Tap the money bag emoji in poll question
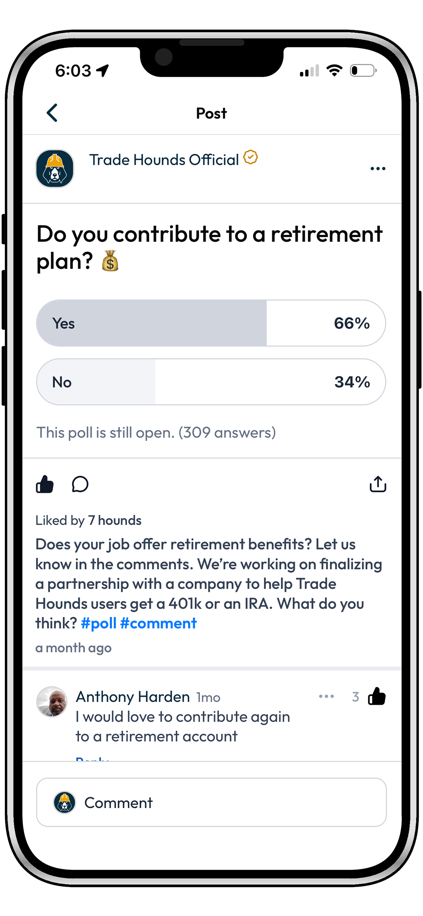 pos(110,261)
